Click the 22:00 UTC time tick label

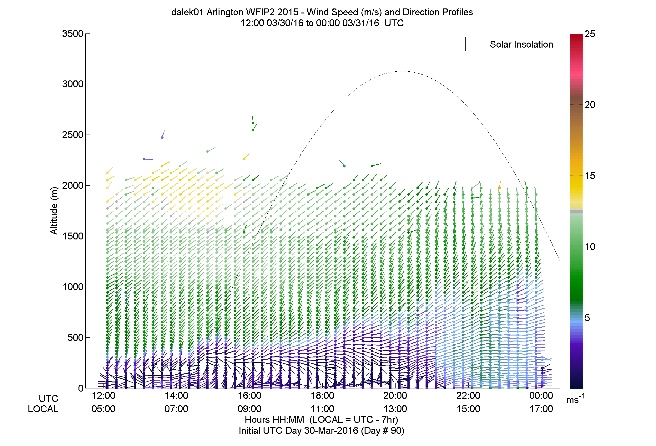468,396
